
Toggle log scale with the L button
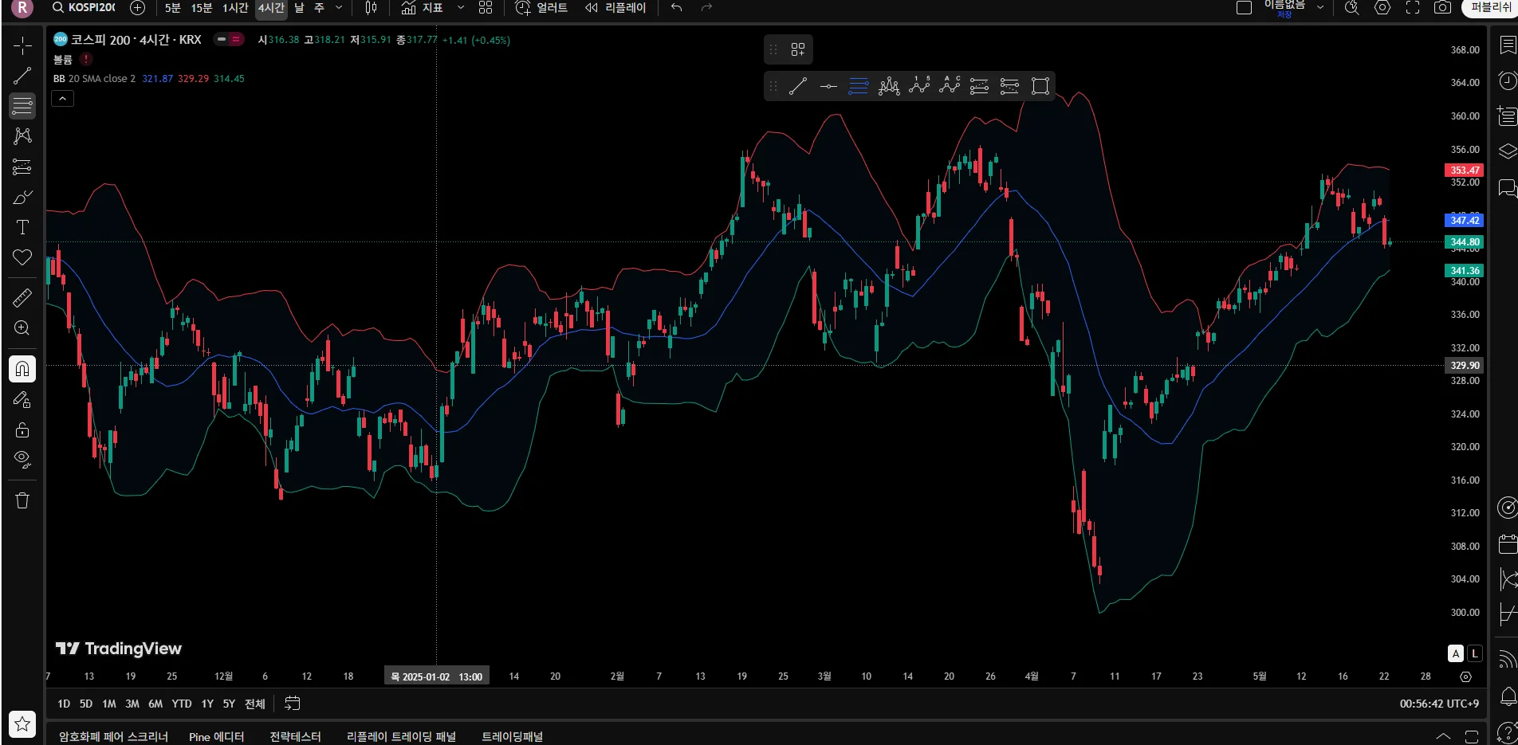point(1475,653)
